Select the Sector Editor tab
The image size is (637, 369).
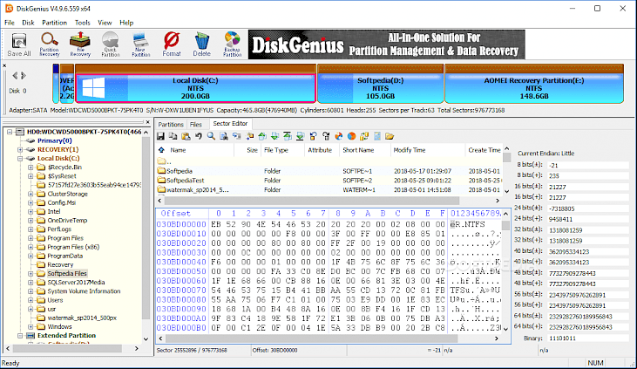click(x=230, y=123)
